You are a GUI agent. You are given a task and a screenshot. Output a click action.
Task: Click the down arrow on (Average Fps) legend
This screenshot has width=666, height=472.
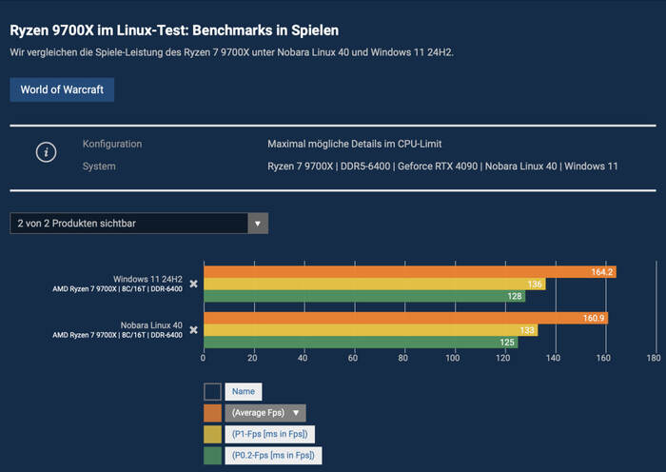tap(299, 413)
